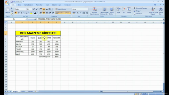Click the Yapıştır (paste) icon
Viewport: 169px width, 95px height.
click(8, 9)
